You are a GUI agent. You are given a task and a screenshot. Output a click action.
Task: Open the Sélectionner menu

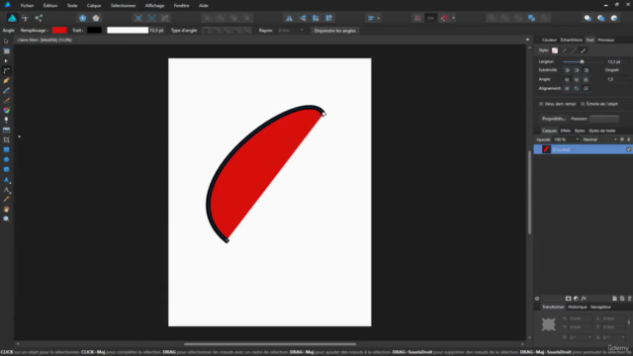(x=123, y=6)
